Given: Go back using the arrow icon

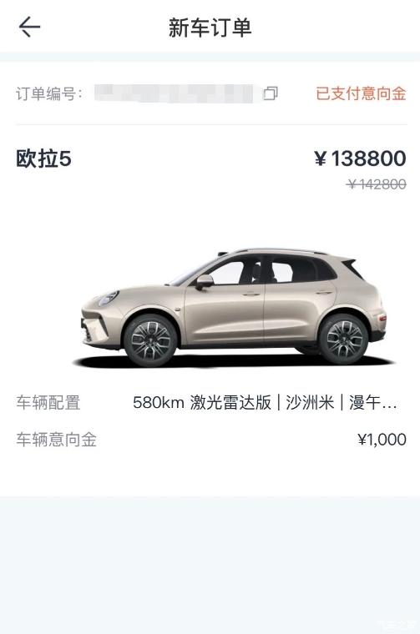Looking at the screenshot, I should click(29, 27).
